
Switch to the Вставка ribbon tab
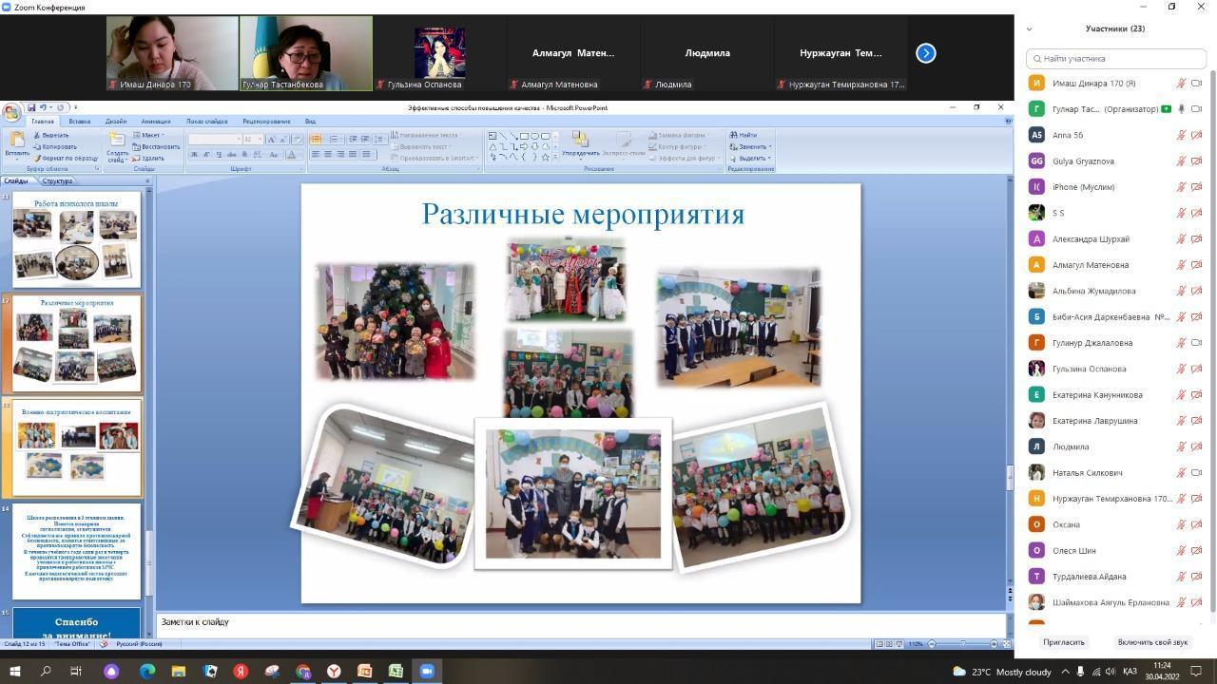coord(80,122)
